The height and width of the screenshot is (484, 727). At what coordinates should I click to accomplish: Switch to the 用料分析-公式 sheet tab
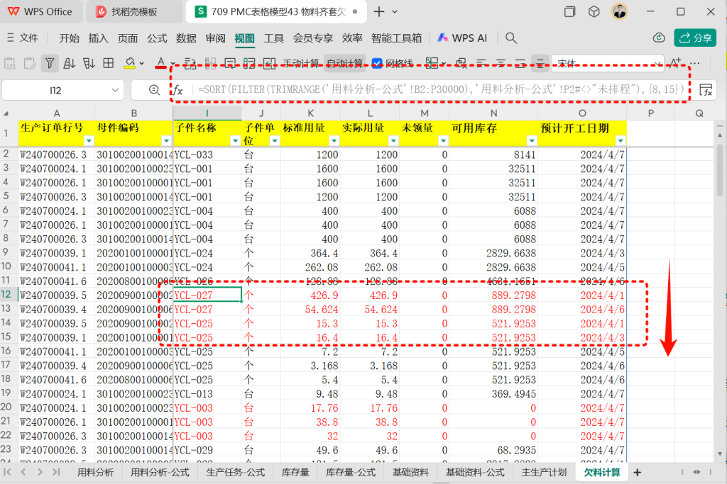160,473
